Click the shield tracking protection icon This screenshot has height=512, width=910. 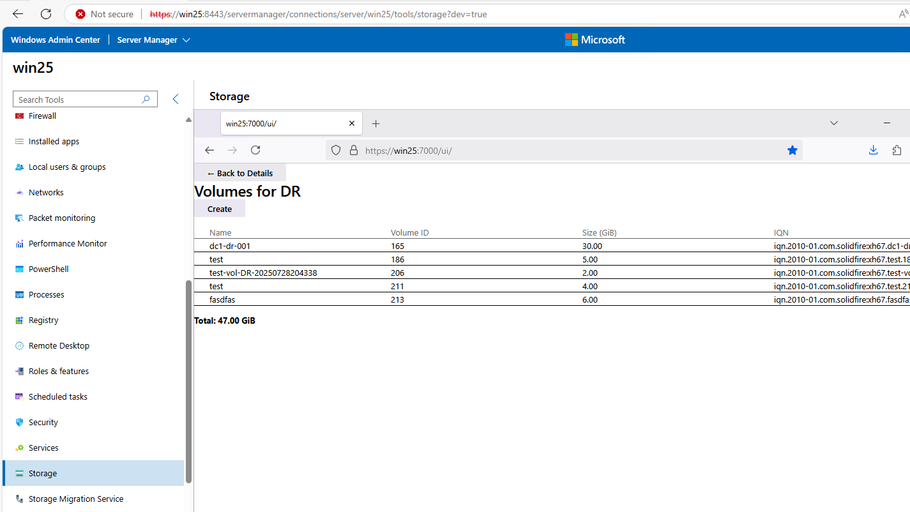[336, 151]
